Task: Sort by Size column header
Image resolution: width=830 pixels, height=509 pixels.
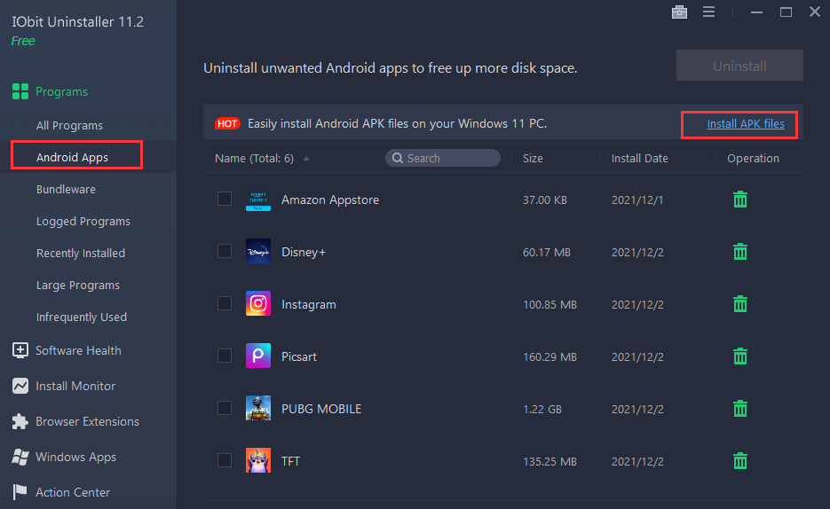Action: point(533,158)
